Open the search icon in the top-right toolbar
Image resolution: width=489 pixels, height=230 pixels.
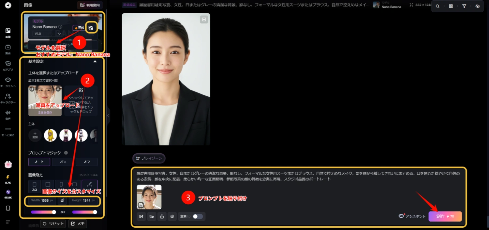pos(437,6)
